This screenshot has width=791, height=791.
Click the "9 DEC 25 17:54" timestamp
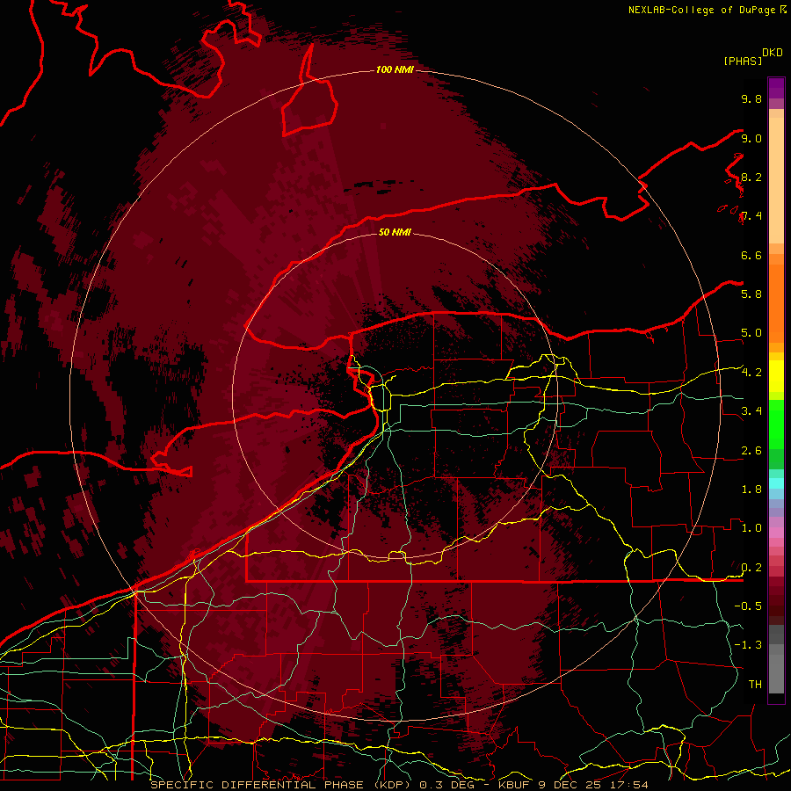(594, 785)
